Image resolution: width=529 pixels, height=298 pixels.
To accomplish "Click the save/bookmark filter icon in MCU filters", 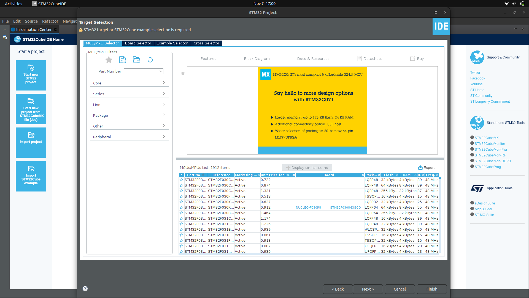I will coord(122,60).
